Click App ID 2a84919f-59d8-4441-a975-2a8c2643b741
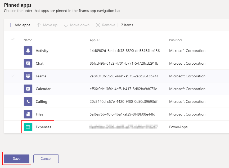 (x=124, y=76)
